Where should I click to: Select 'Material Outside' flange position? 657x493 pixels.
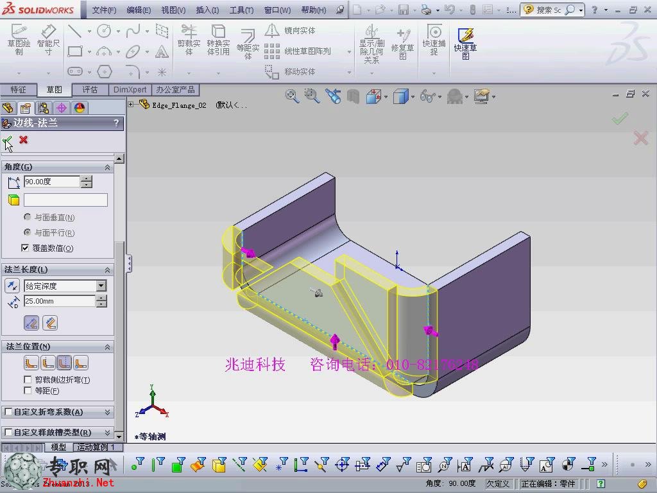click(47, 363)
